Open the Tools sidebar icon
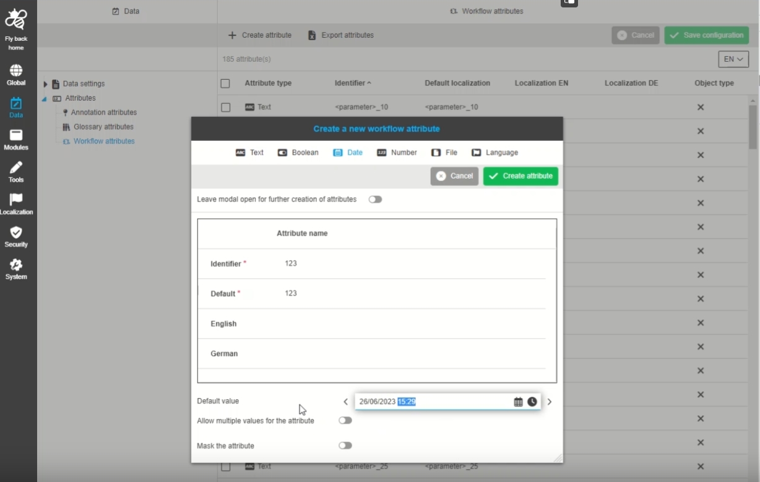The width and height of the screenshot is (760, 482). [x=16, y=167]
